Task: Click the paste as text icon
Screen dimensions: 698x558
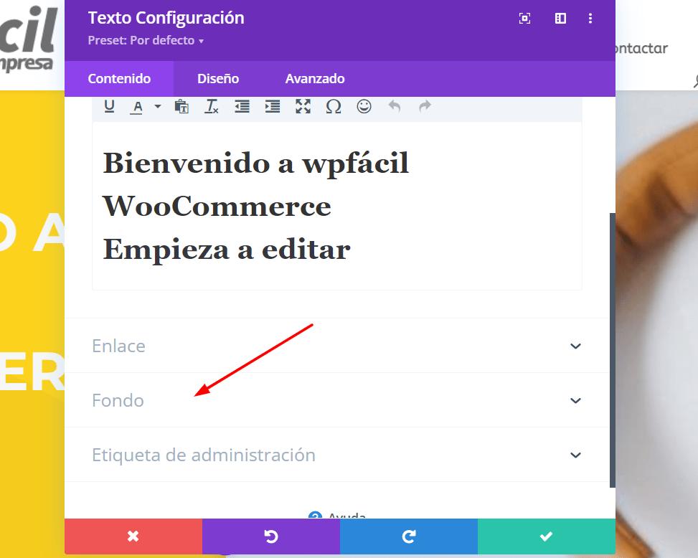Action: click(181, 107)
